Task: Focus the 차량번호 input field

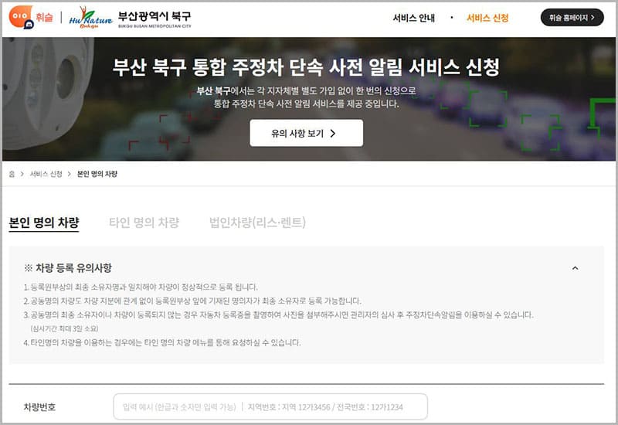Action: [x=270, y=406]
